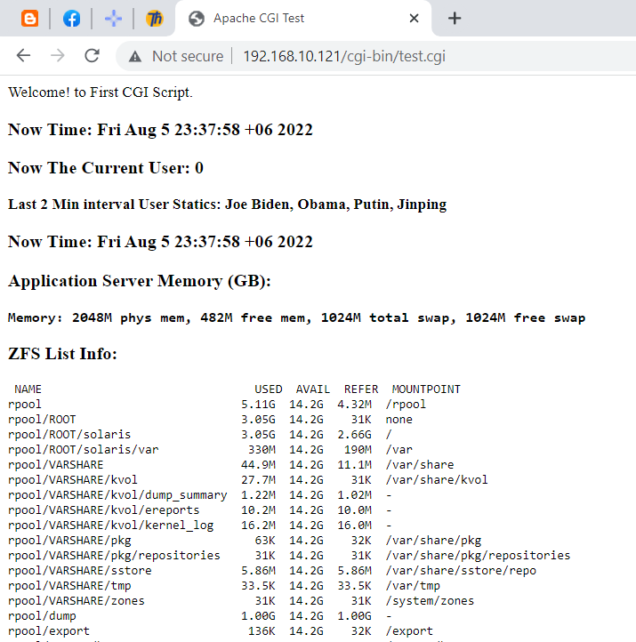Open the blue sparkle pinned tab
636x642 pixels.
pyautogui.click(x=114, y=19)
